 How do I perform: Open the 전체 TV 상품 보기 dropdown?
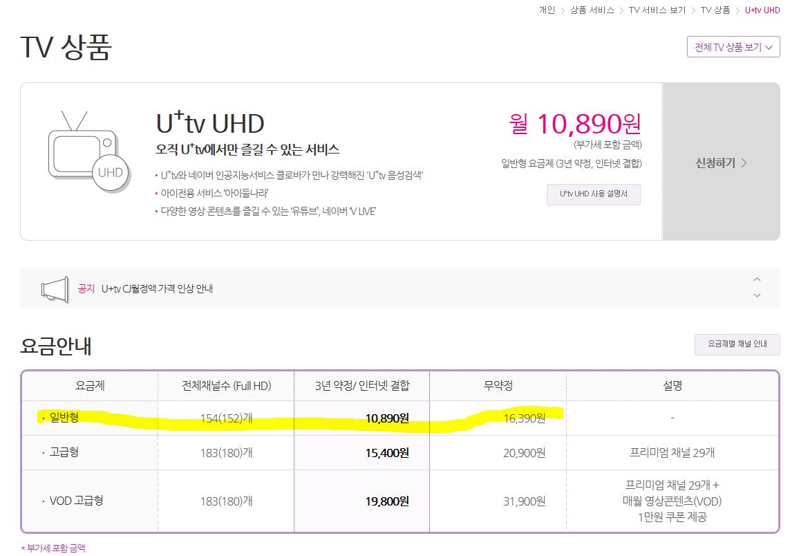point(733,47)
